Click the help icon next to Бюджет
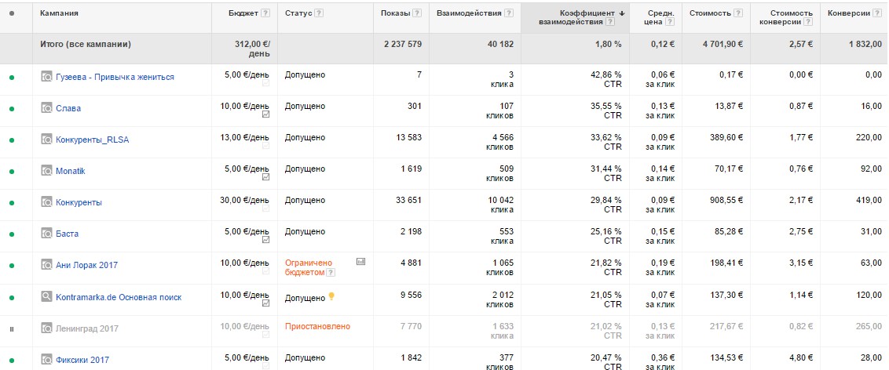The height and width of the screenshot is (370, 889). 265,13
